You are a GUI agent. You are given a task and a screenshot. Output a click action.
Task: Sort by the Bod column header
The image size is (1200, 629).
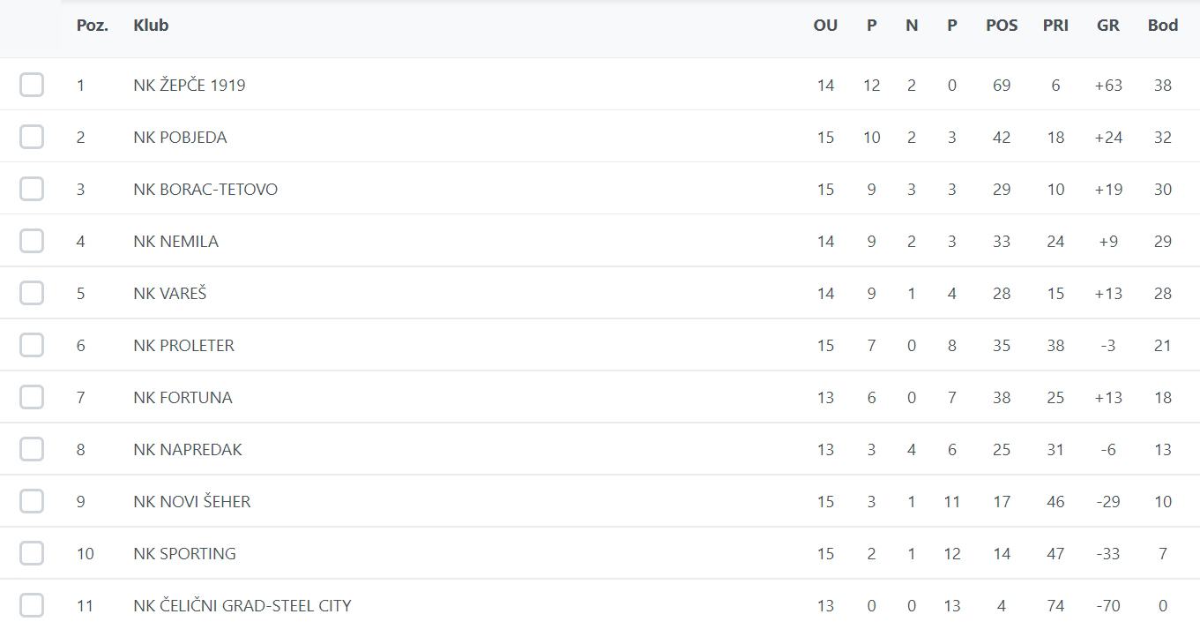tap(1162, 26)
